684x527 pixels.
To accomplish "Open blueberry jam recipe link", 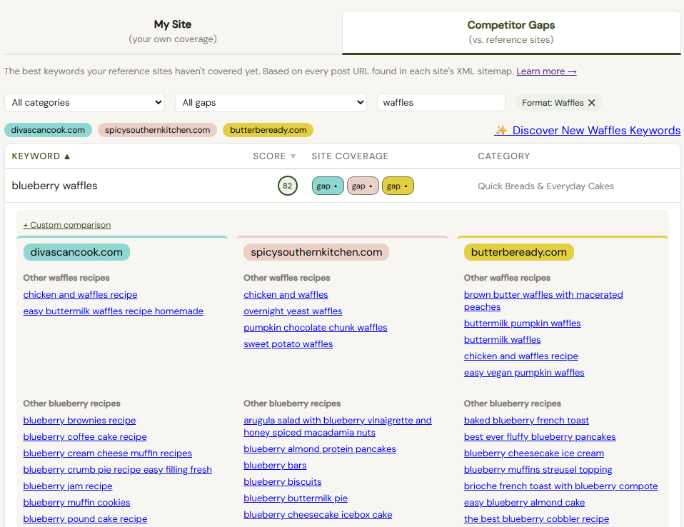I will click(x=68, y=486).
